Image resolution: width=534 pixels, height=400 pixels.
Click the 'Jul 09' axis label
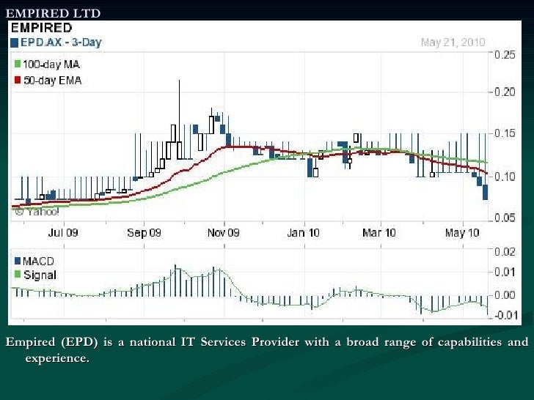63,233
